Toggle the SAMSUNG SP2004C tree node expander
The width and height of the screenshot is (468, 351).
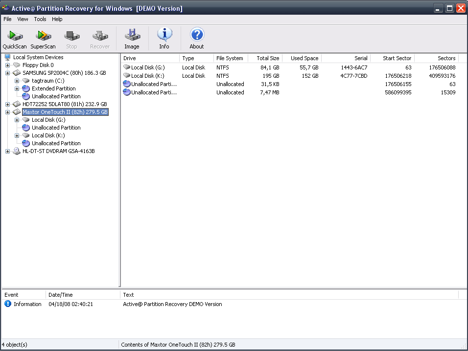coord(7,73)
